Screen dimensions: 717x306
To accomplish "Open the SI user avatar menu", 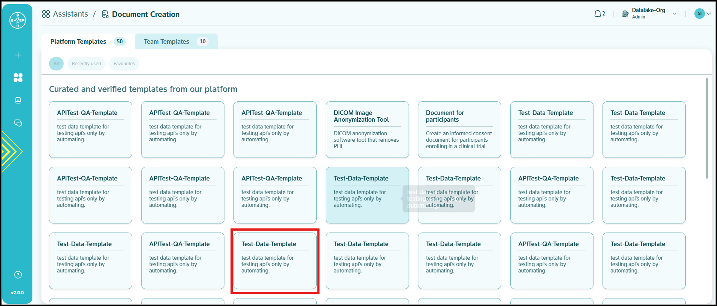I will (702, 14).
